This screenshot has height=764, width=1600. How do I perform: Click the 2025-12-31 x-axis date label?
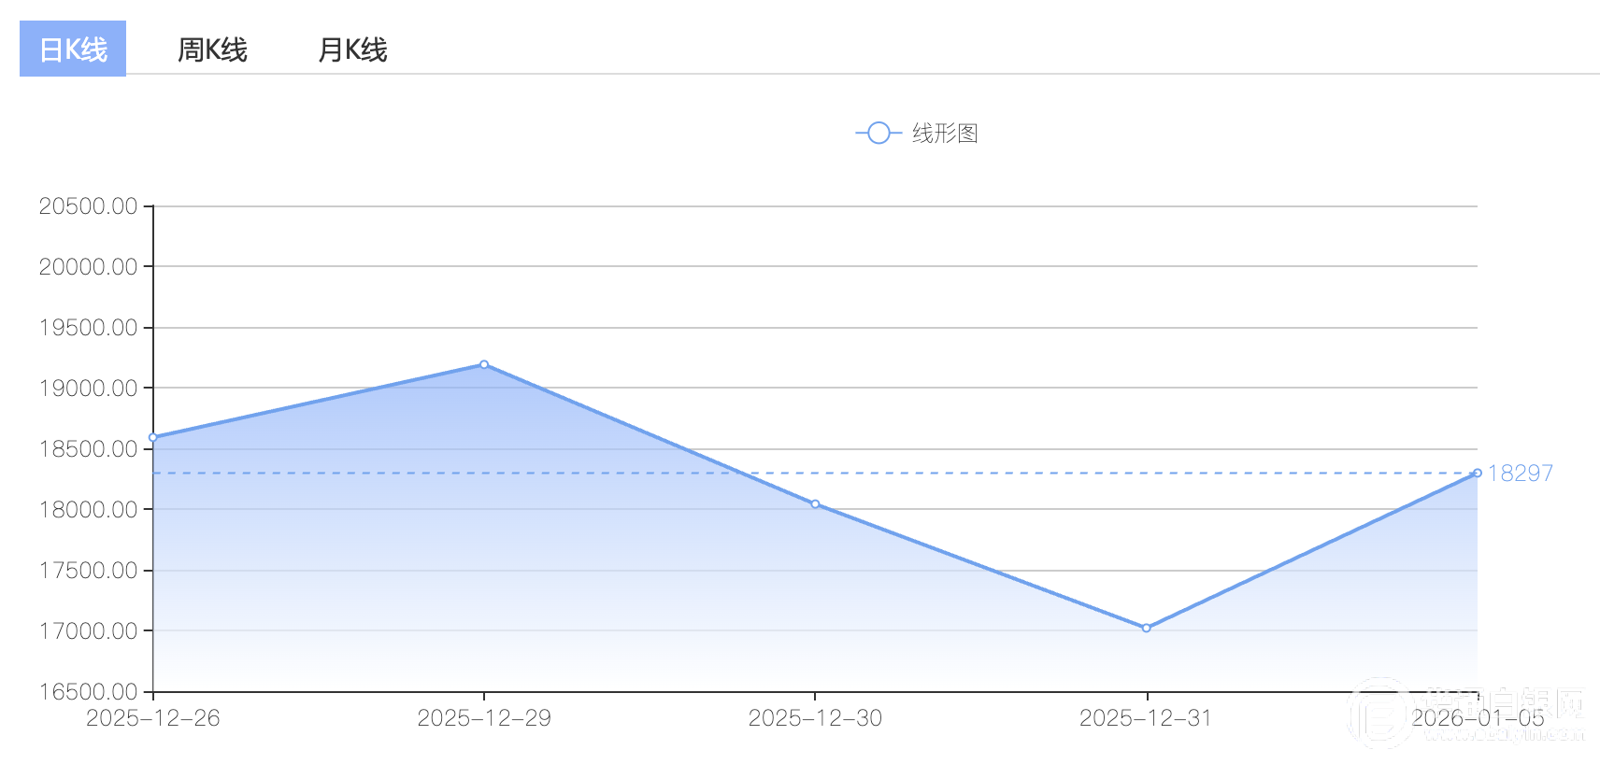point(1146,718)
